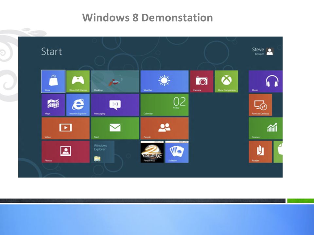
Task: Open the Store tile
Action: pos(53,81)
